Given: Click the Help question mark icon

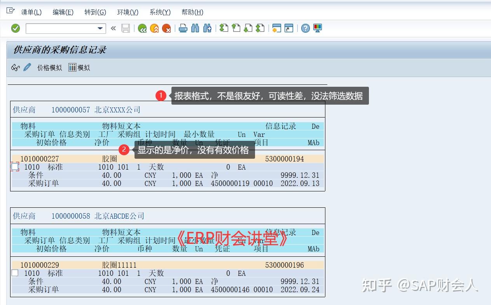Looking at the screenshot, I should pyautogui.click(x=306, y=28).
